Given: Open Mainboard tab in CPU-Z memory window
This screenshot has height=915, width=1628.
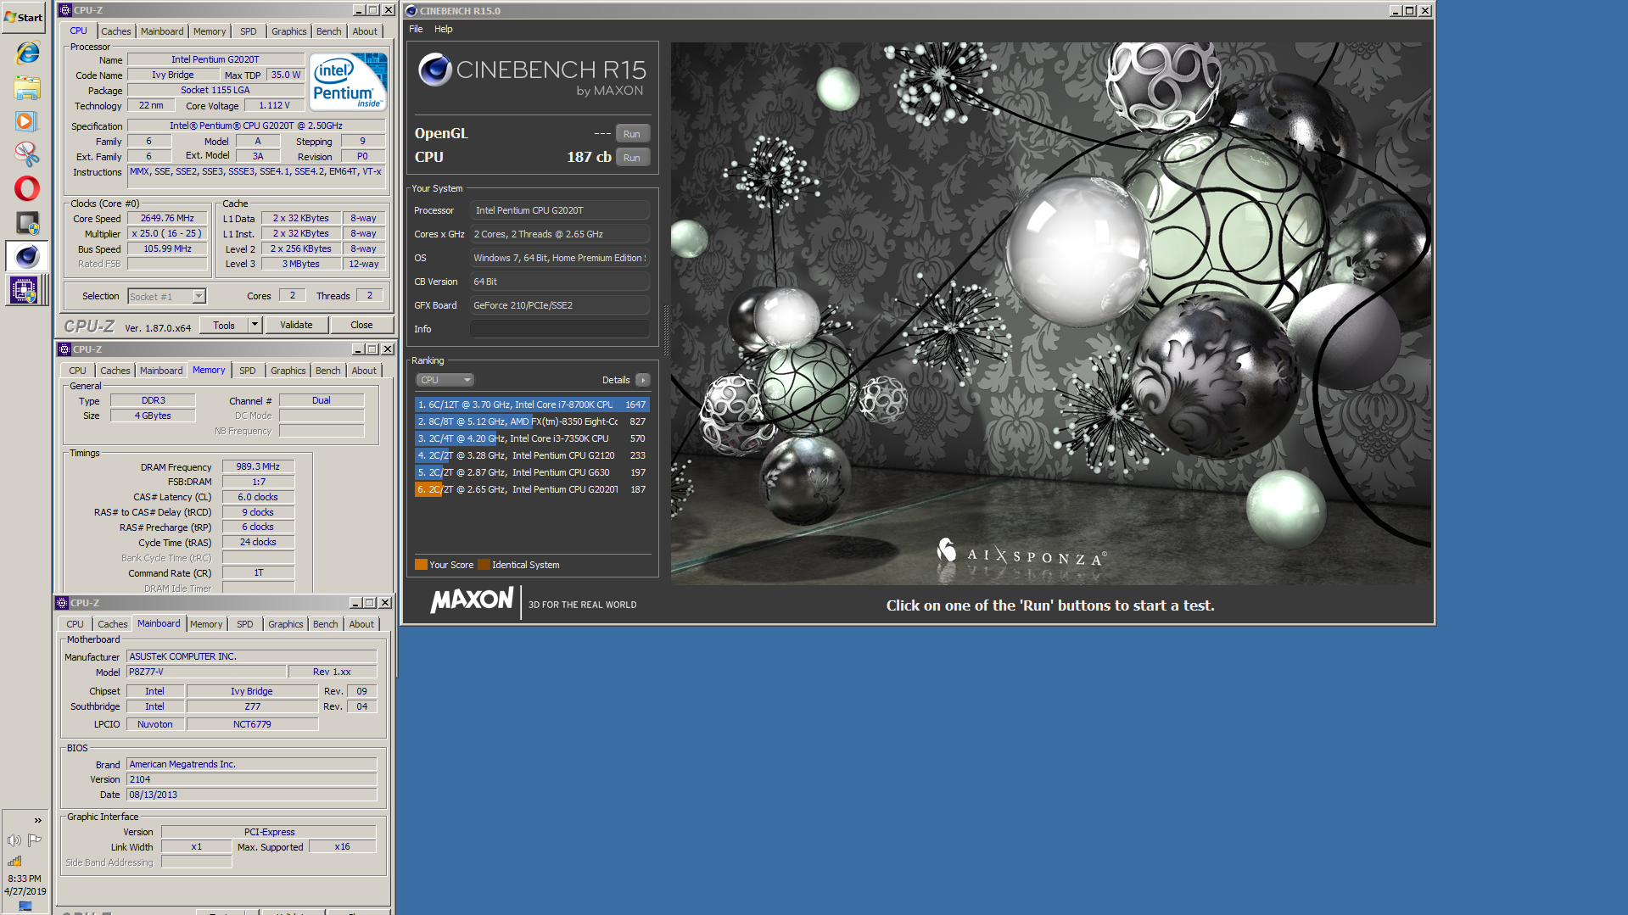Looking at the screenshot, I should pos(161,371).
